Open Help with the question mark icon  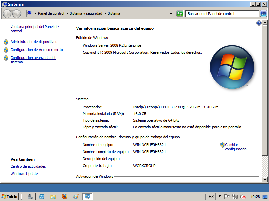tap(259, 23)
